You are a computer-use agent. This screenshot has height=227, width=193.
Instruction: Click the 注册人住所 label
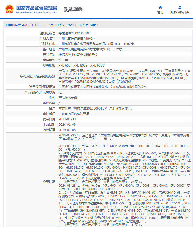47,44
